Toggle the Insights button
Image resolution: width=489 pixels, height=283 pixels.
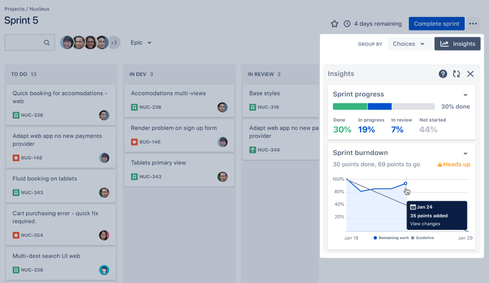click(457, 44)
